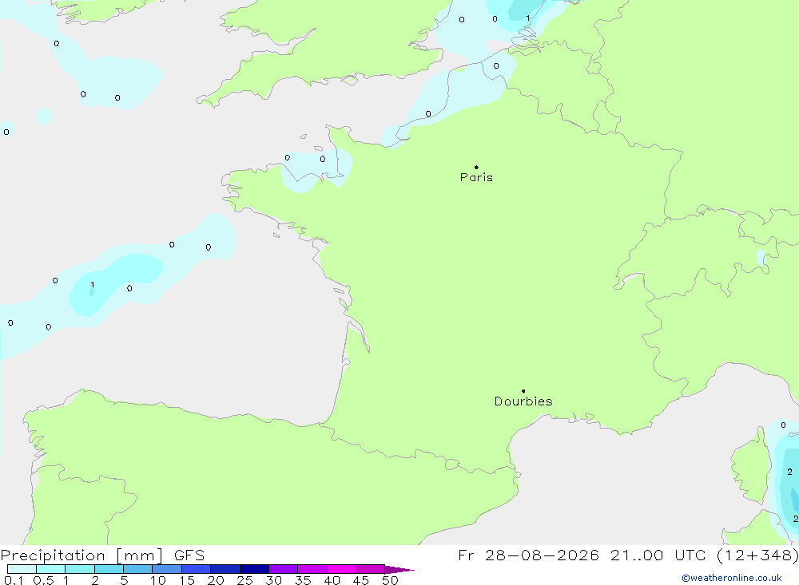This screenshot has width=799, height=585.
Task: Pick the 0.5–1 mm legend color swatch
Action: click(x=51, y=569)
